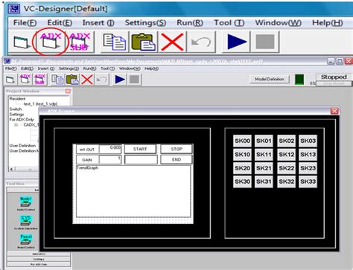This screenshot has width=353, height=270.
Task: Open the enlarged Window(W) menu
Action: (279, 23)
